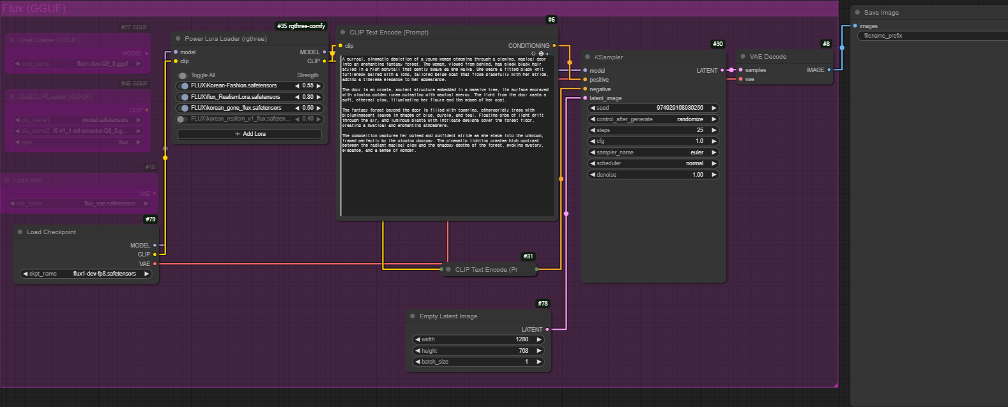1008x407 pixels.
Task: Collapse the Power Lora Loader node via its title dot
Action: pos(178,39)
